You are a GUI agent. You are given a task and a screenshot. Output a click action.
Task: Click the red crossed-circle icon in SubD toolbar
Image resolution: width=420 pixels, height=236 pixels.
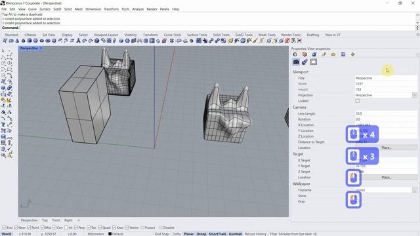(x=287, y=41)
